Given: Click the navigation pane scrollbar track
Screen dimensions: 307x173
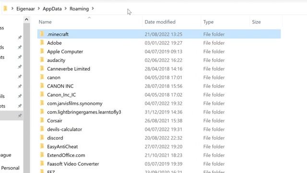Looking at the screenshot, I should [27, 98].
